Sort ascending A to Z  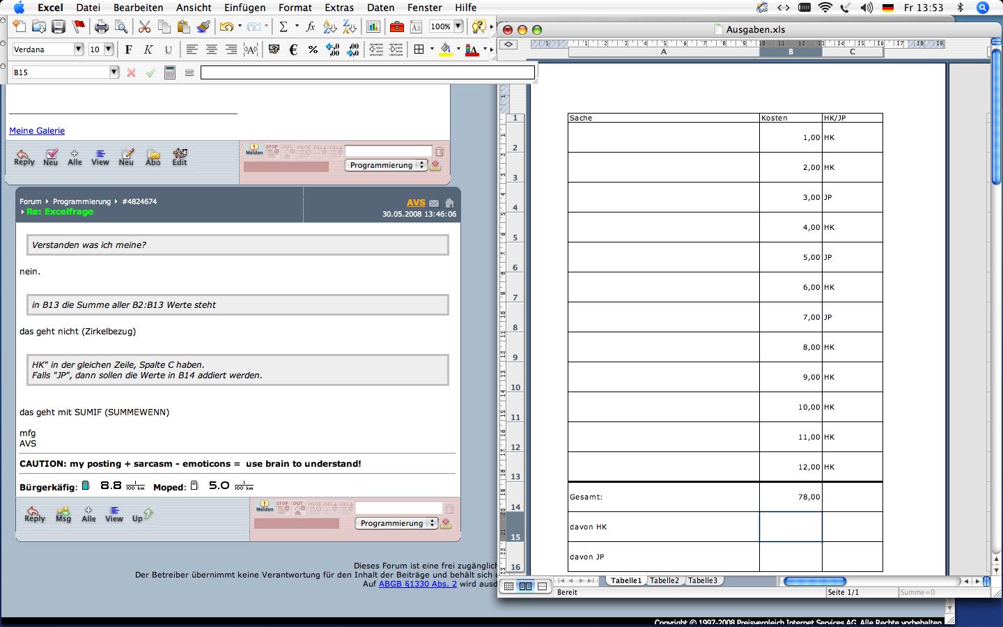[330, 26]
